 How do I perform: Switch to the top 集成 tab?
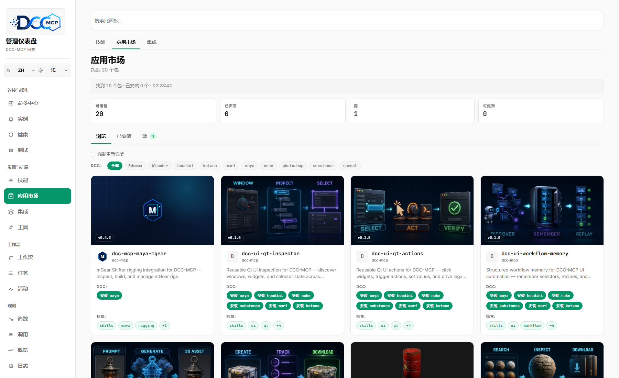pos(152,42)
